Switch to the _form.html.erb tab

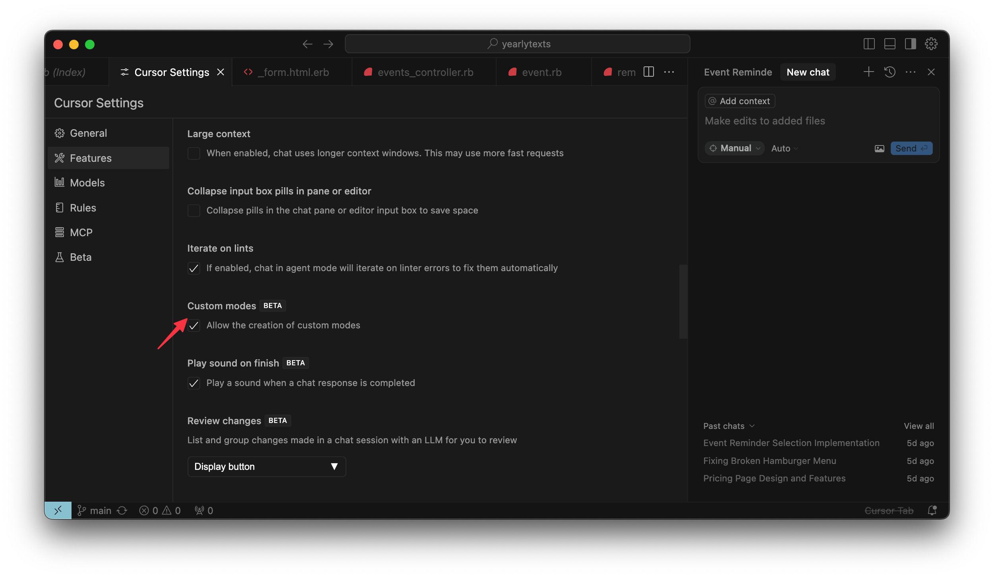292,72
